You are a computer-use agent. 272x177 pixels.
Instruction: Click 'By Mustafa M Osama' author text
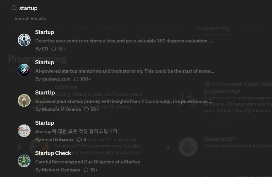point(58,109)
